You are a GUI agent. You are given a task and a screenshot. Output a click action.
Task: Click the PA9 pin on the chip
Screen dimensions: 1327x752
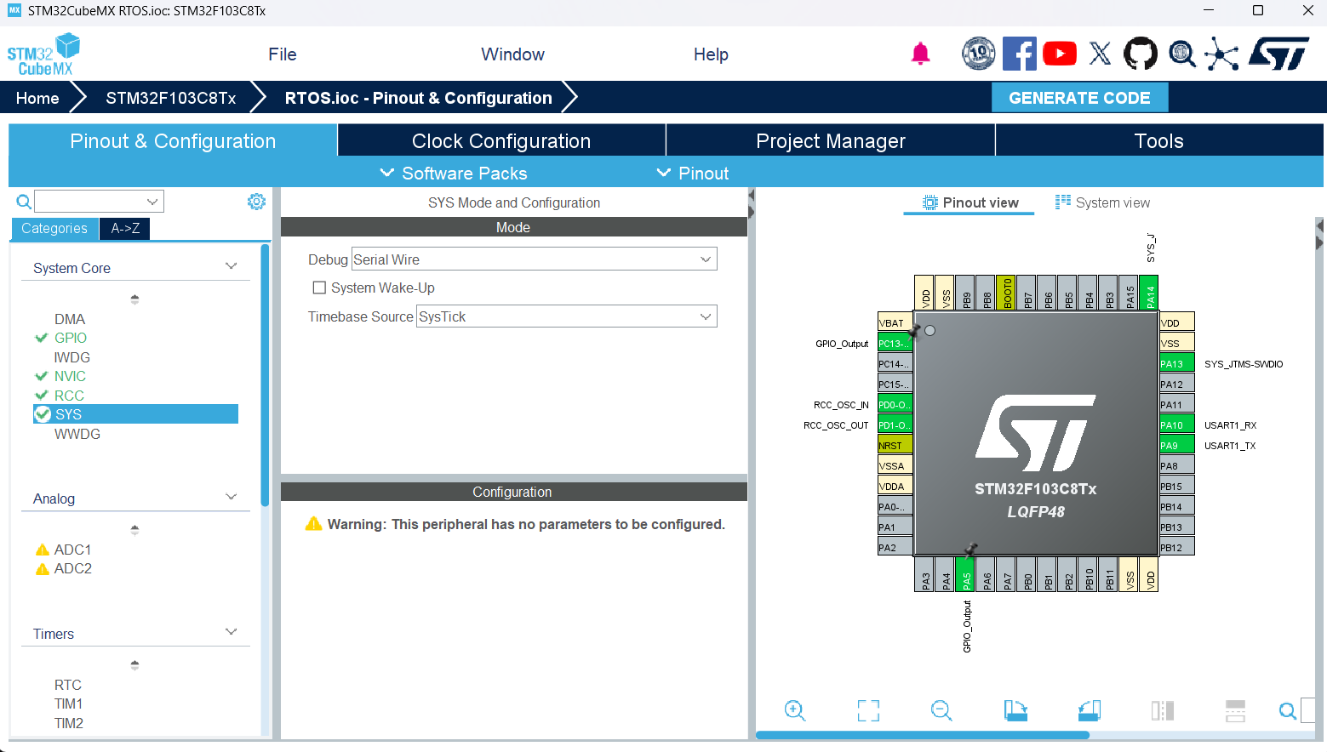pos(1177,445)
